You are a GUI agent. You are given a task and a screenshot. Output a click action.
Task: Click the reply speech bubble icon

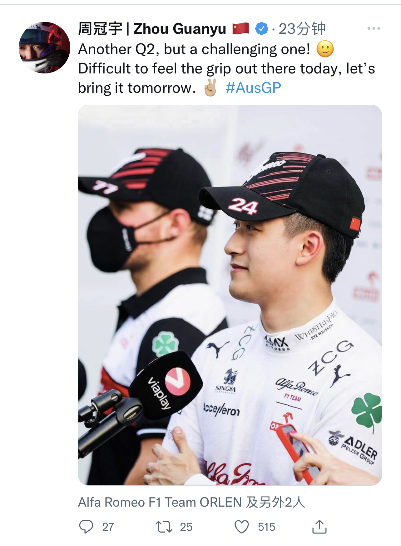click(x=86, y=527)
